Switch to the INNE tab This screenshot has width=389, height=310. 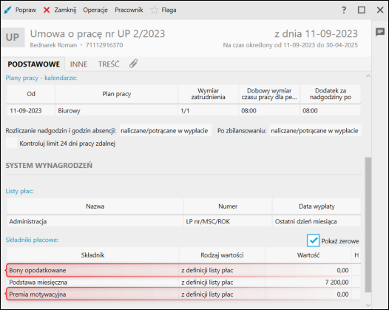(x=78, y=64)
